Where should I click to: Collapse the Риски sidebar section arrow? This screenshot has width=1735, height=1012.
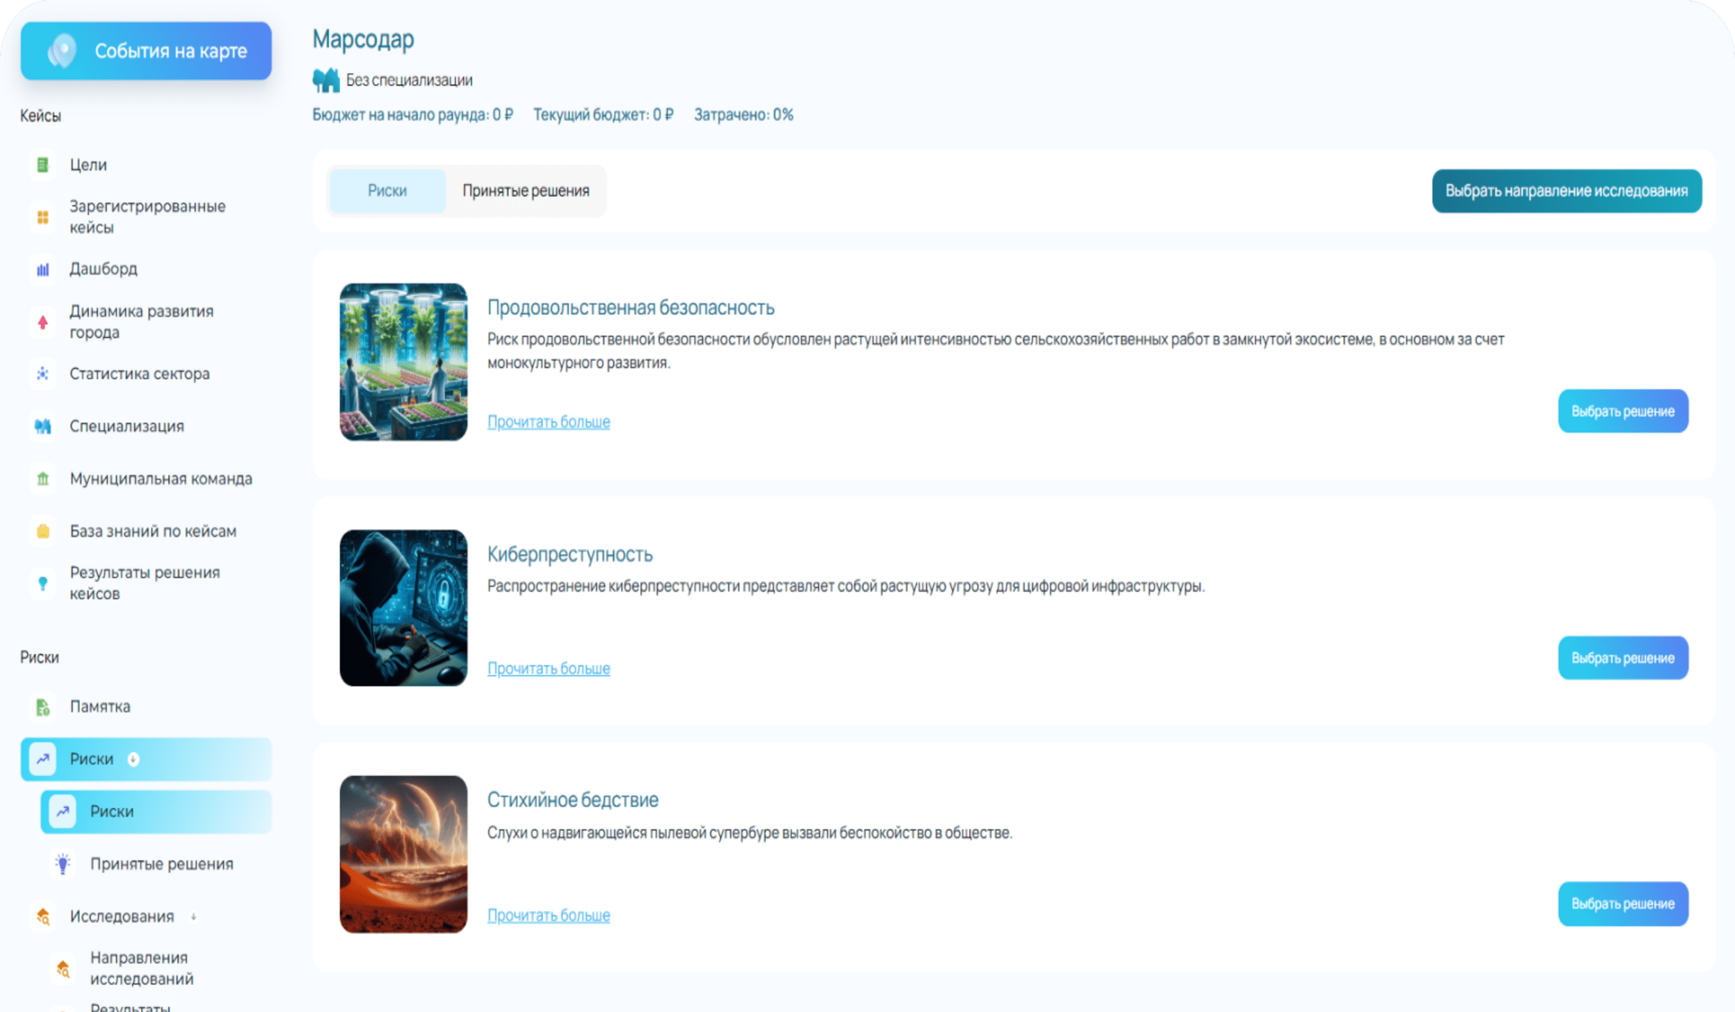(134, 759)
